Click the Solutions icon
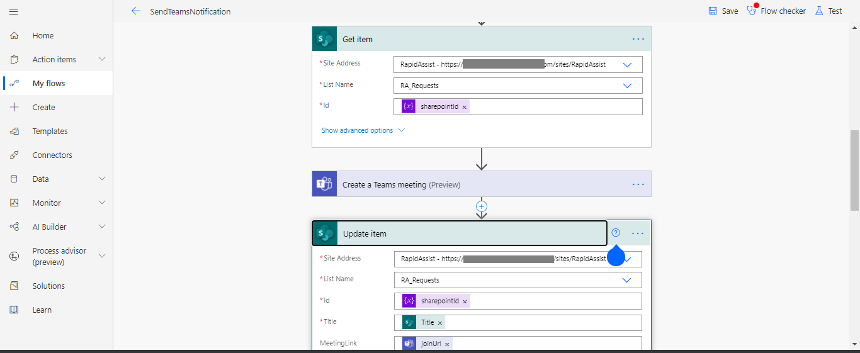Viewport: 860px width, 353px height. pyautogui.click(x=14, y=286)
